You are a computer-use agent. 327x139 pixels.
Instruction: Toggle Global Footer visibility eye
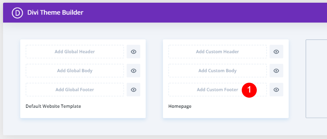click(133, 90)
